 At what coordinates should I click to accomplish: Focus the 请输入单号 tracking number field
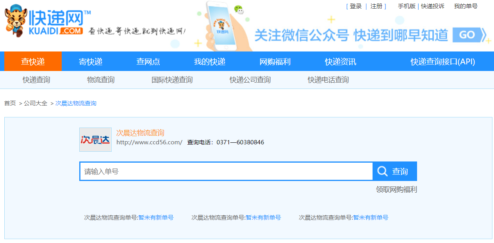pyautogui.click(x=226, y=171)
